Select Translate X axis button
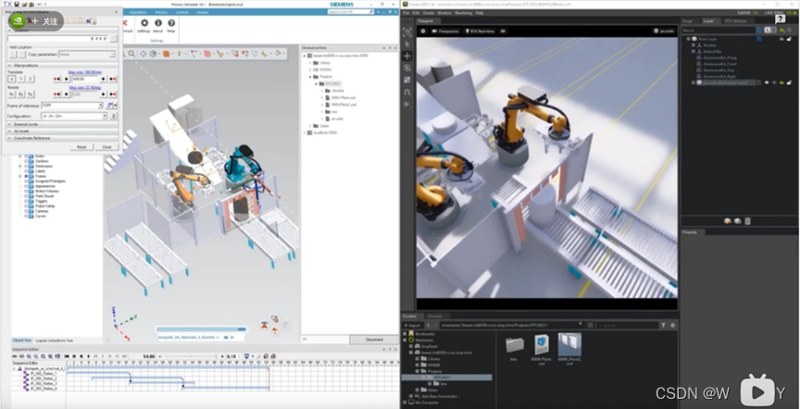The height and width of the screenshot is (409, 800). (12, 79)
